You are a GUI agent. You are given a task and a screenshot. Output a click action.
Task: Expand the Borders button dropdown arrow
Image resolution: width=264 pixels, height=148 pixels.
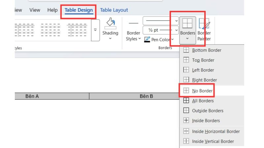[187, 38]
